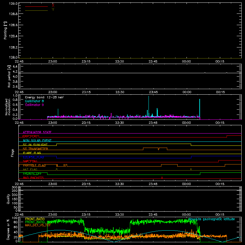Click the SC_IN_SUNLIGHT flag label
Screen dimensions: 245x245
(35, 145)
